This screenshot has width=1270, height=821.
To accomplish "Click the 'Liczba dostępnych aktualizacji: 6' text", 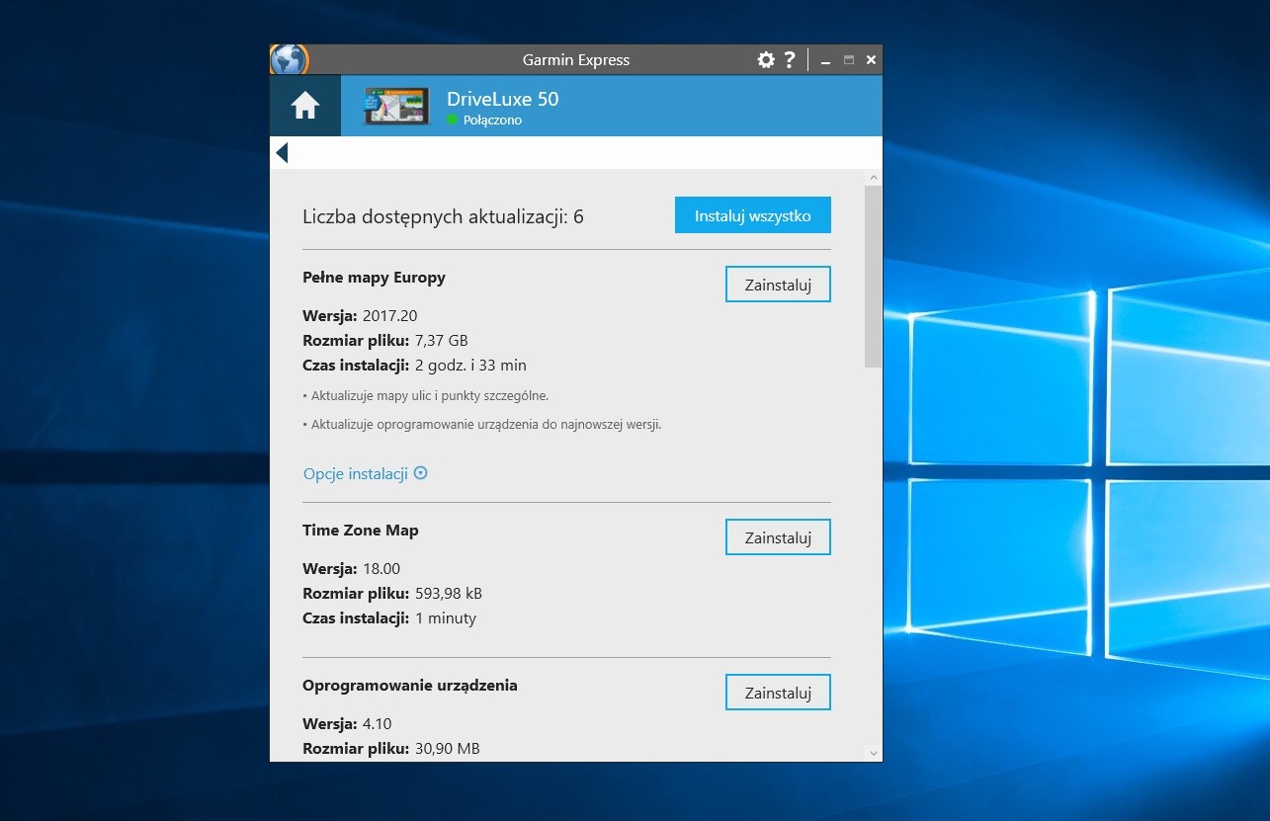I will click(443, 217).
